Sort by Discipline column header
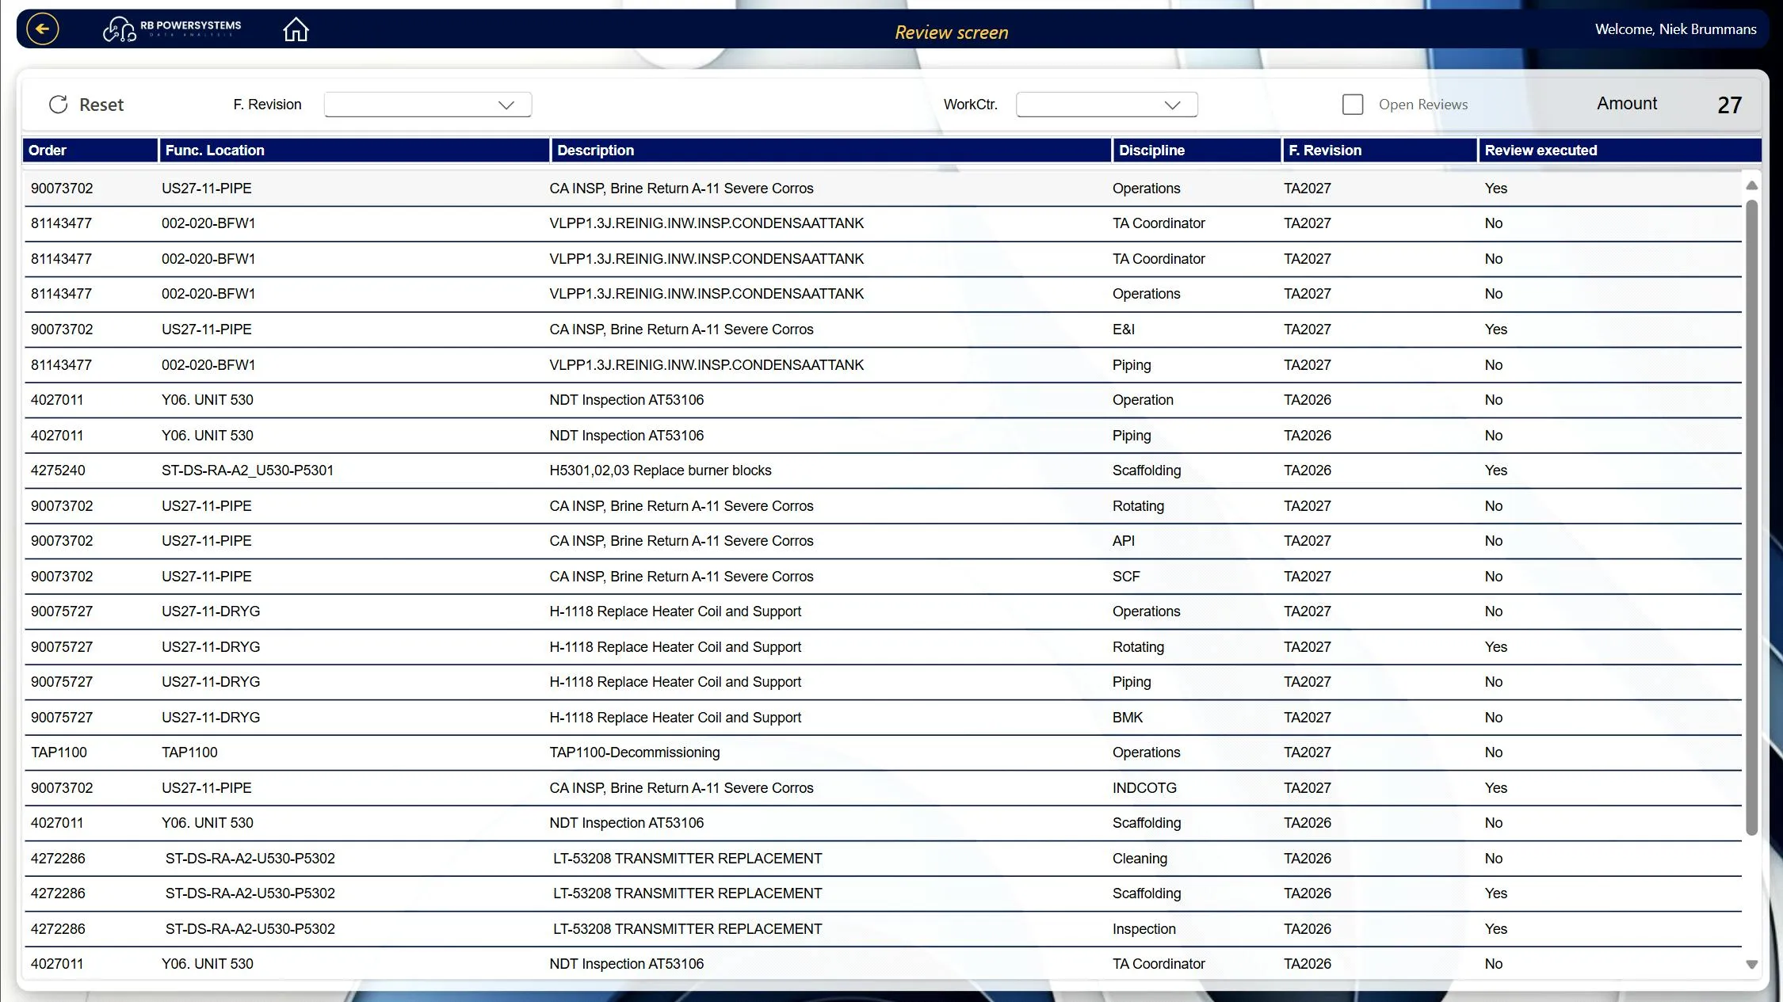The image size is (1783, 1002). (1197, 150)
